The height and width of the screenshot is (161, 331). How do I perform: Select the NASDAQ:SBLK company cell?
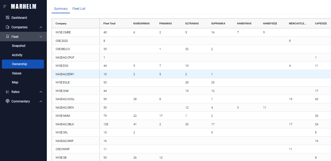(x=76, y=124)
